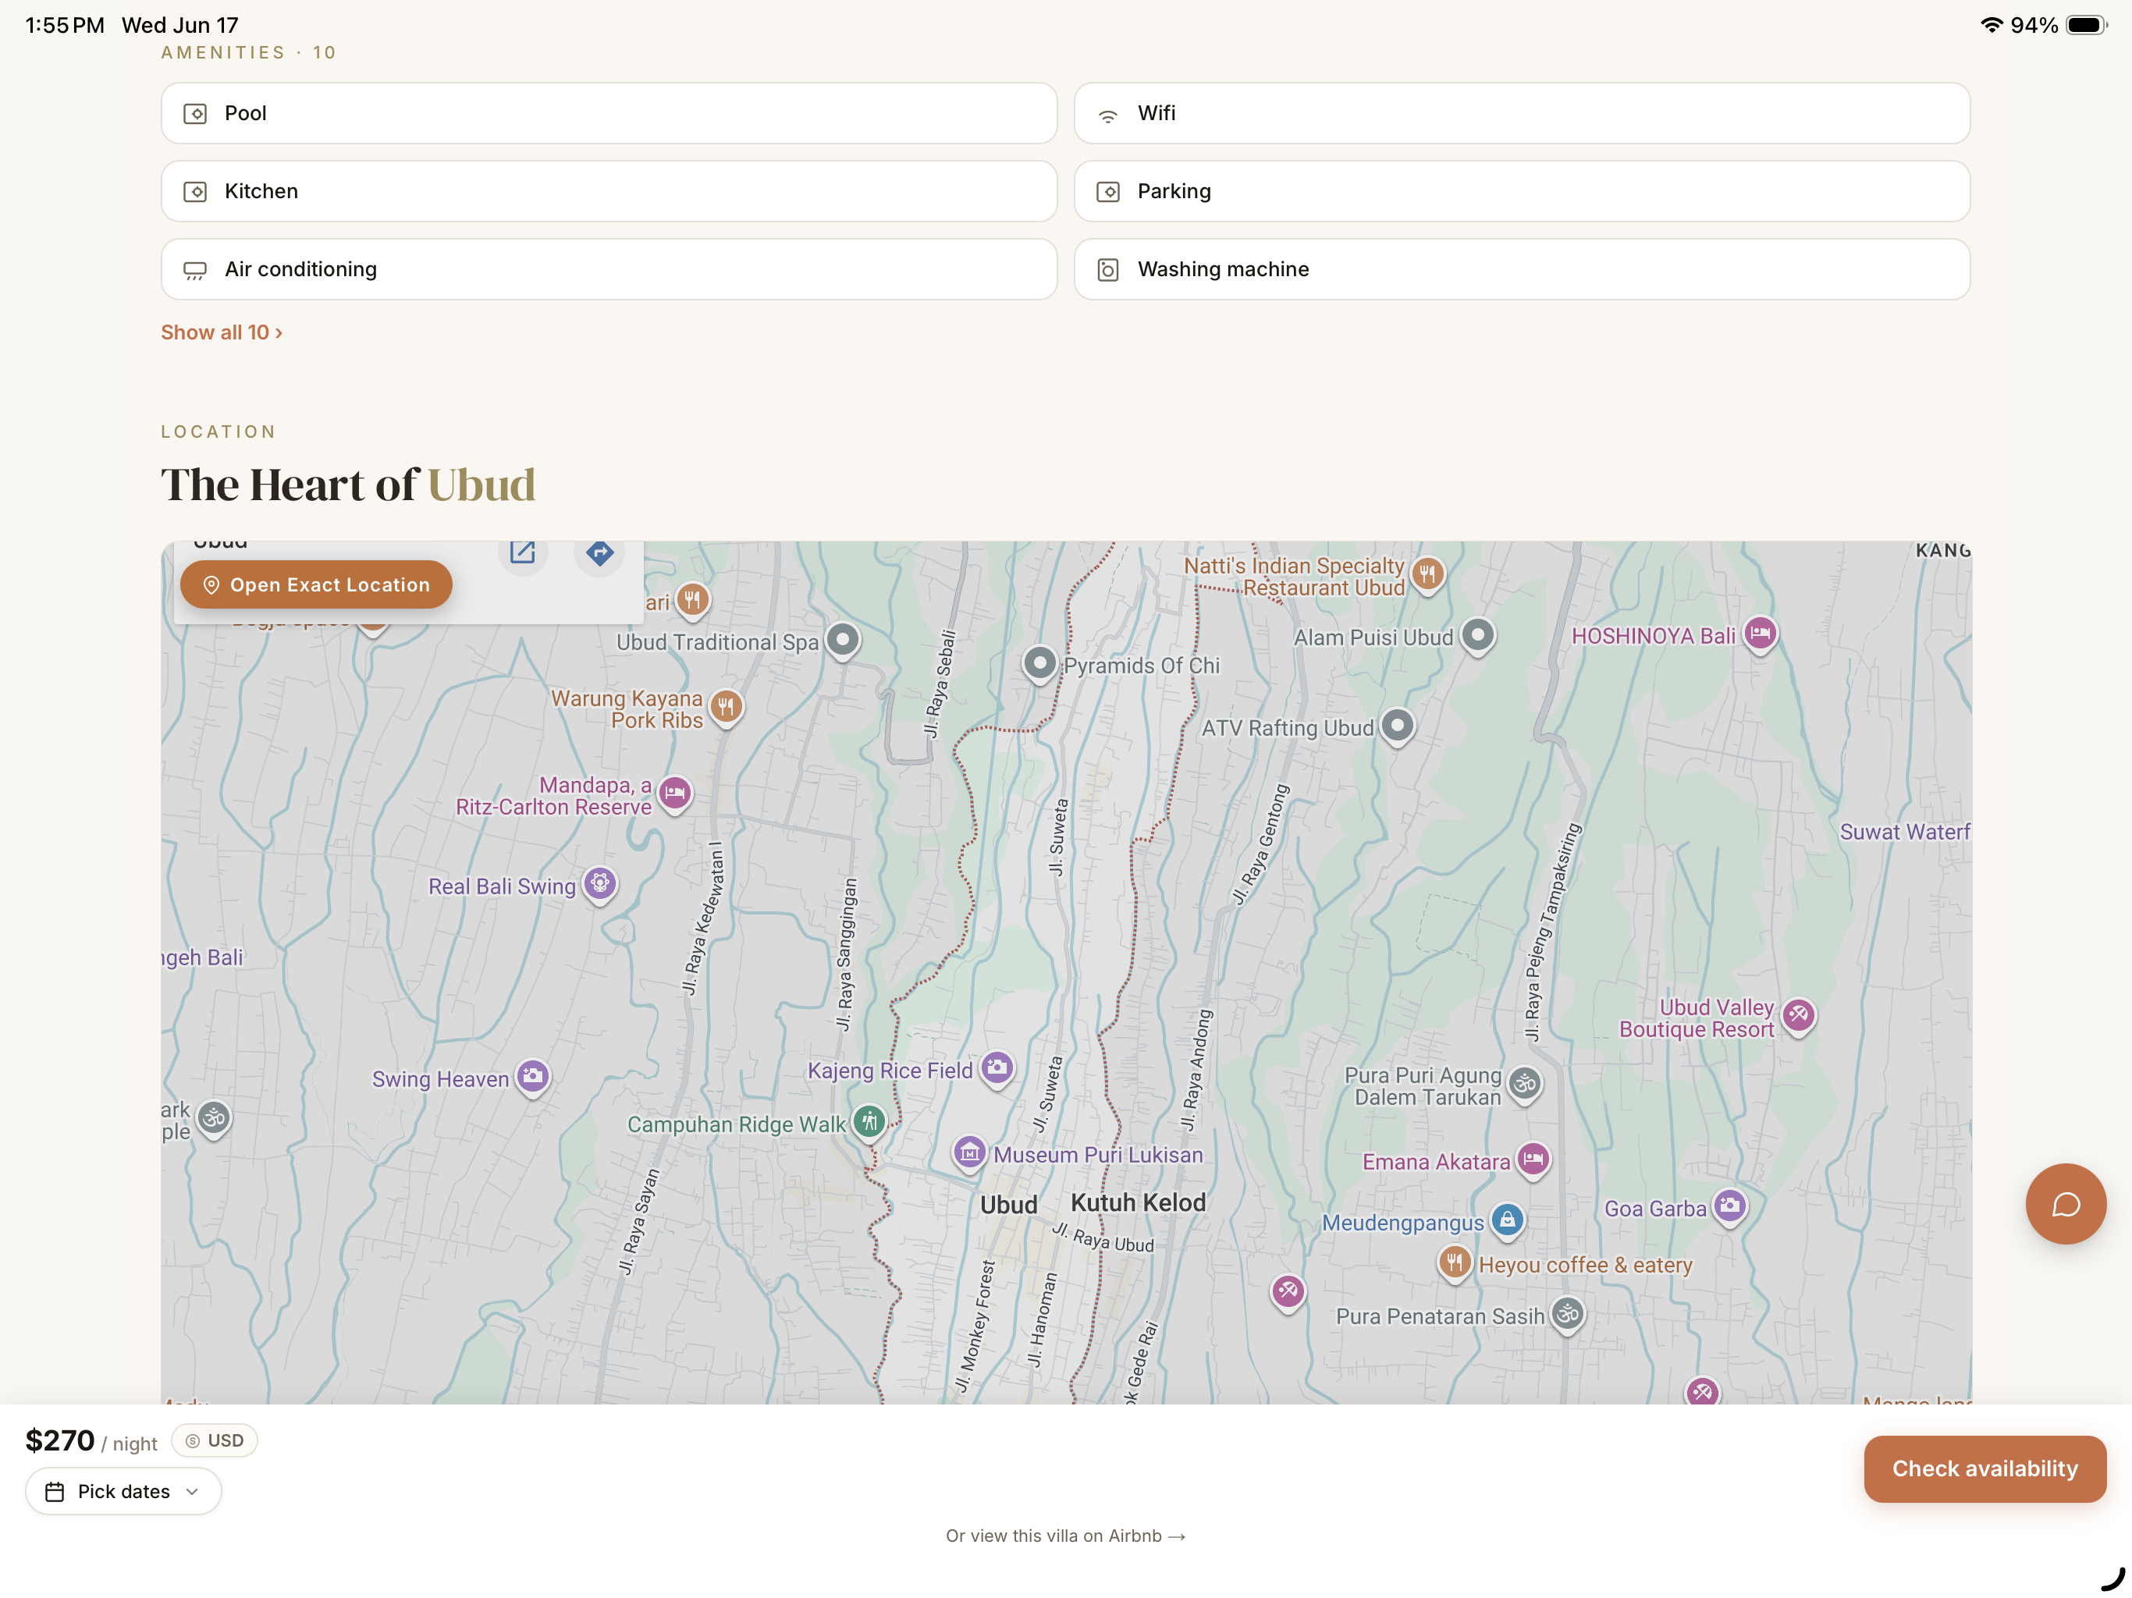
Task: Select the Emana Akatara hotel pin
Action: (1533, 1160)
